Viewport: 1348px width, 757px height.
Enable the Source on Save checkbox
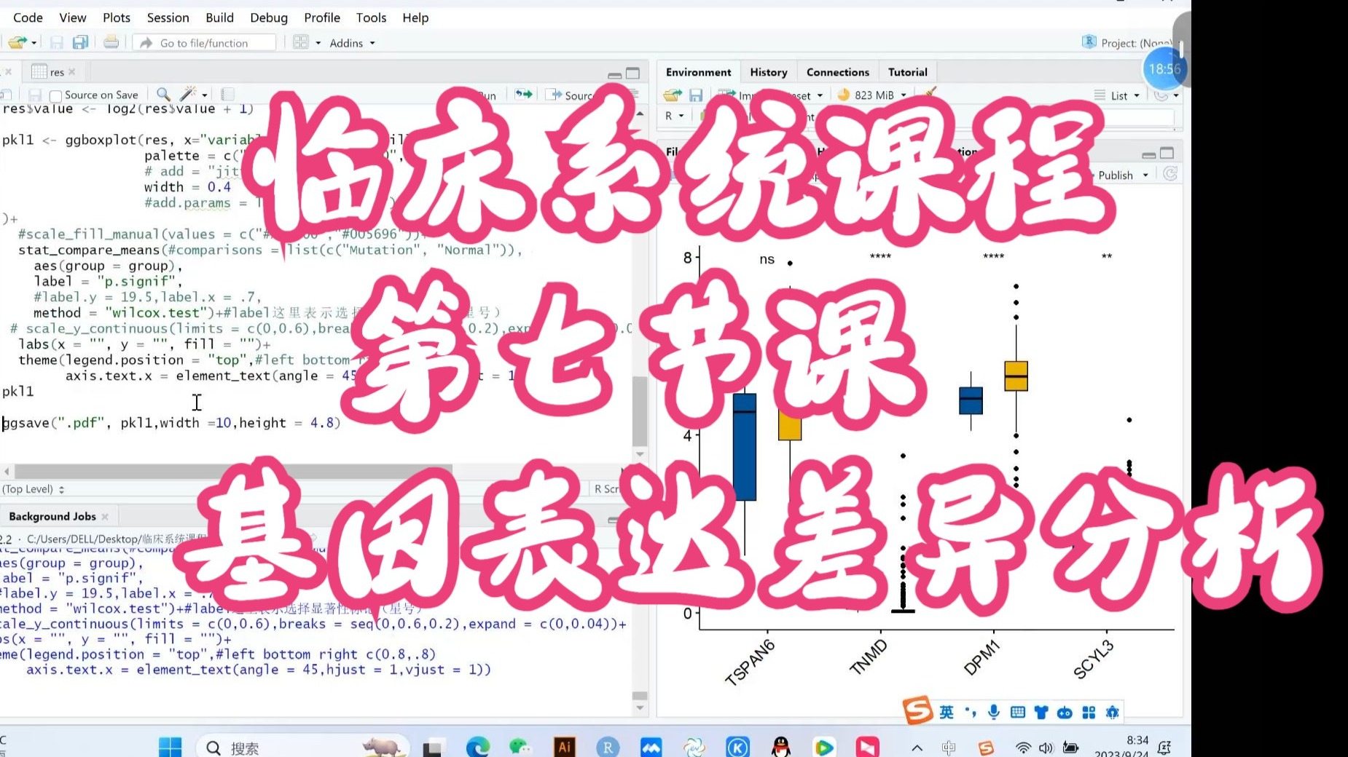tap(55, 95)
